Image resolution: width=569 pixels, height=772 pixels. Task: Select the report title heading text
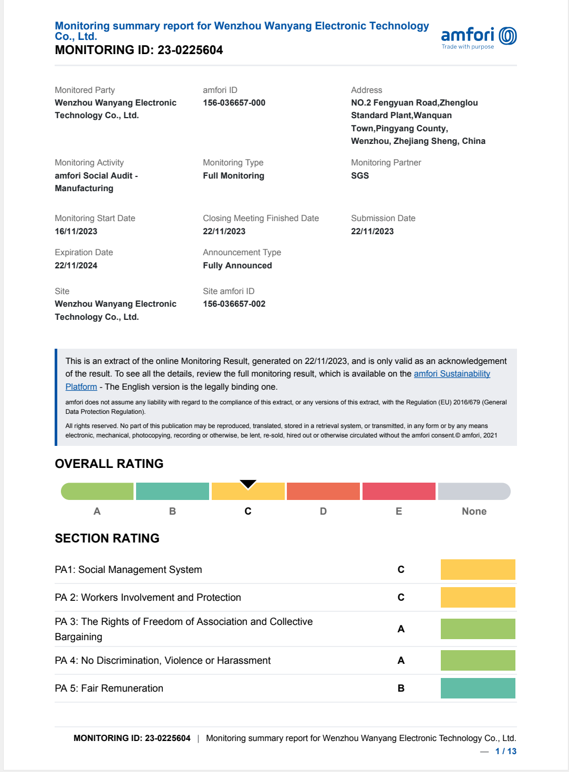coord(242,31)
